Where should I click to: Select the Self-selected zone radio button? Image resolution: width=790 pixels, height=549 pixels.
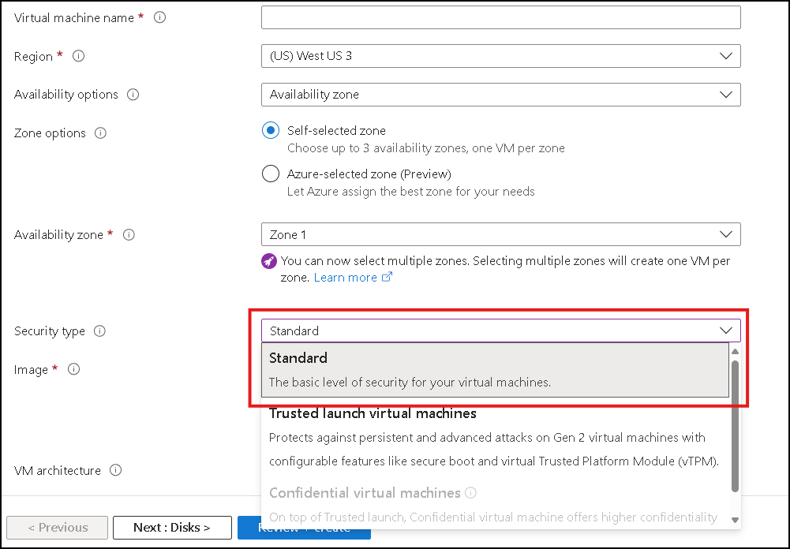coord(271,130)
